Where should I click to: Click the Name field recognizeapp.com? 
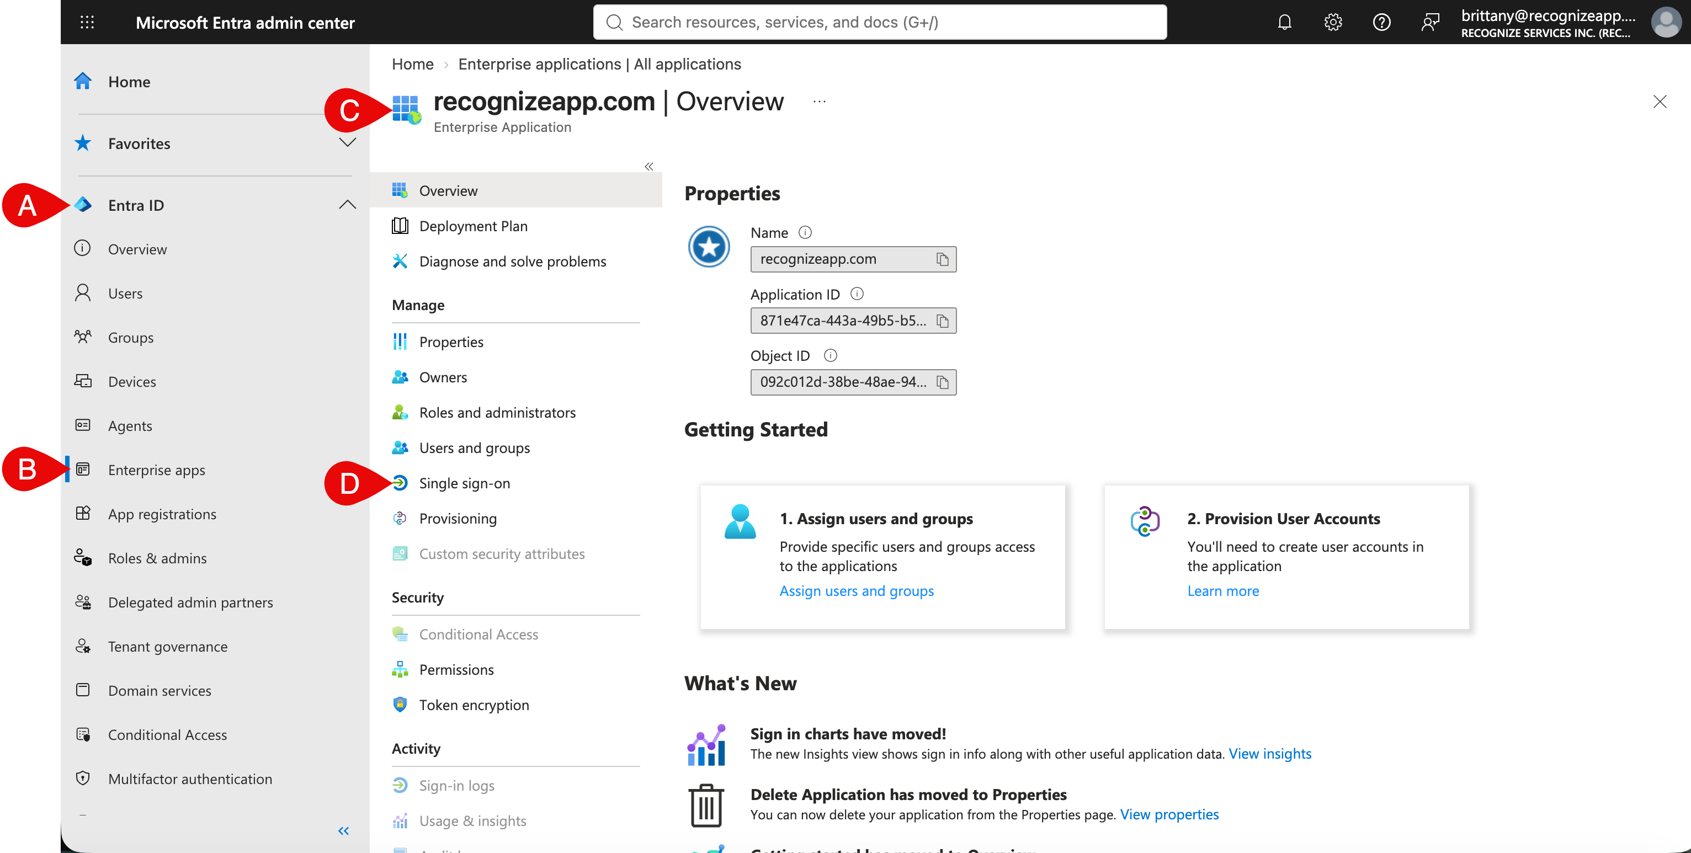853,259
